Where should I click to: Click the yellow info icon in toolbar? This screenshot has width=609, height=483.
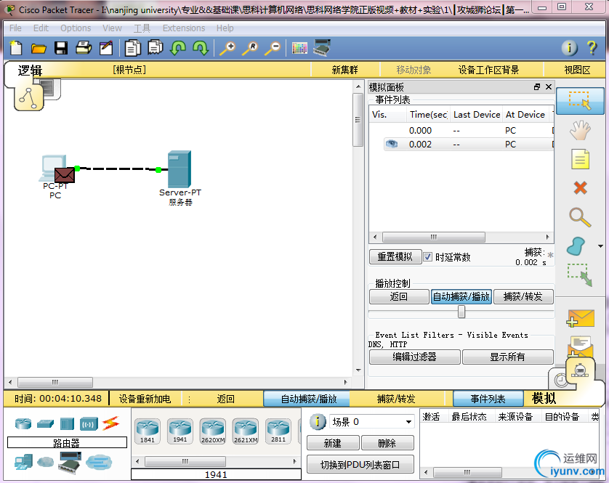pos(569,48)
